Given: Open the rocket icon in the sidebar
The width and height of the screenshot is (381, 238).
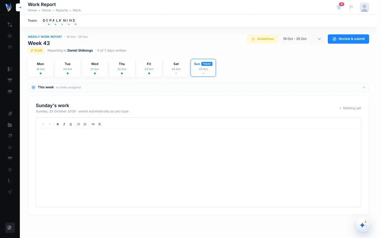Looking at the screenshot, I should pyautogui.click(x=10, y=192).
